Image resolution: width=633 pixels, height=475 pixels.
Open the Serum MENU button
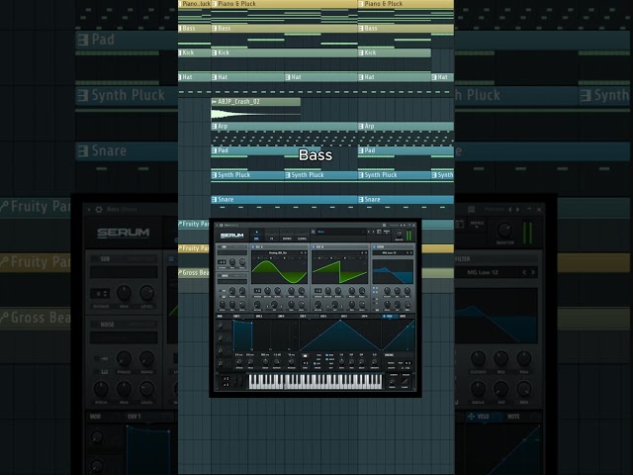[x=387, y=232]
